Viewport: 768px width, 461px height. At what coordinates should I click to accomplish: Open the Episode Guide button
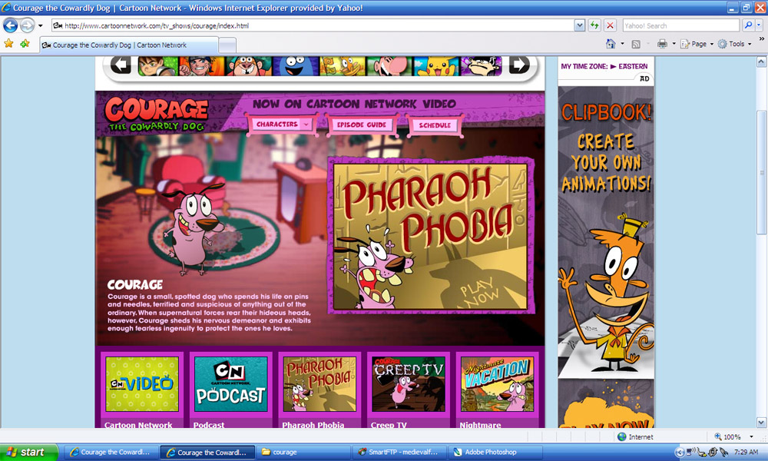pos(362,125)
